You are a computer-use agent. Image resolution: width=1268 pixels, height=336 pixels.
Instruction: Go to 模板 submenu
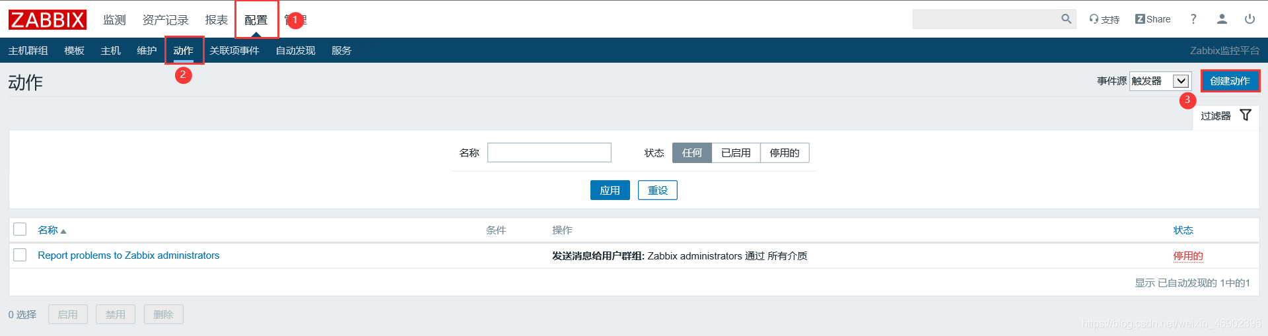point(74,50)
